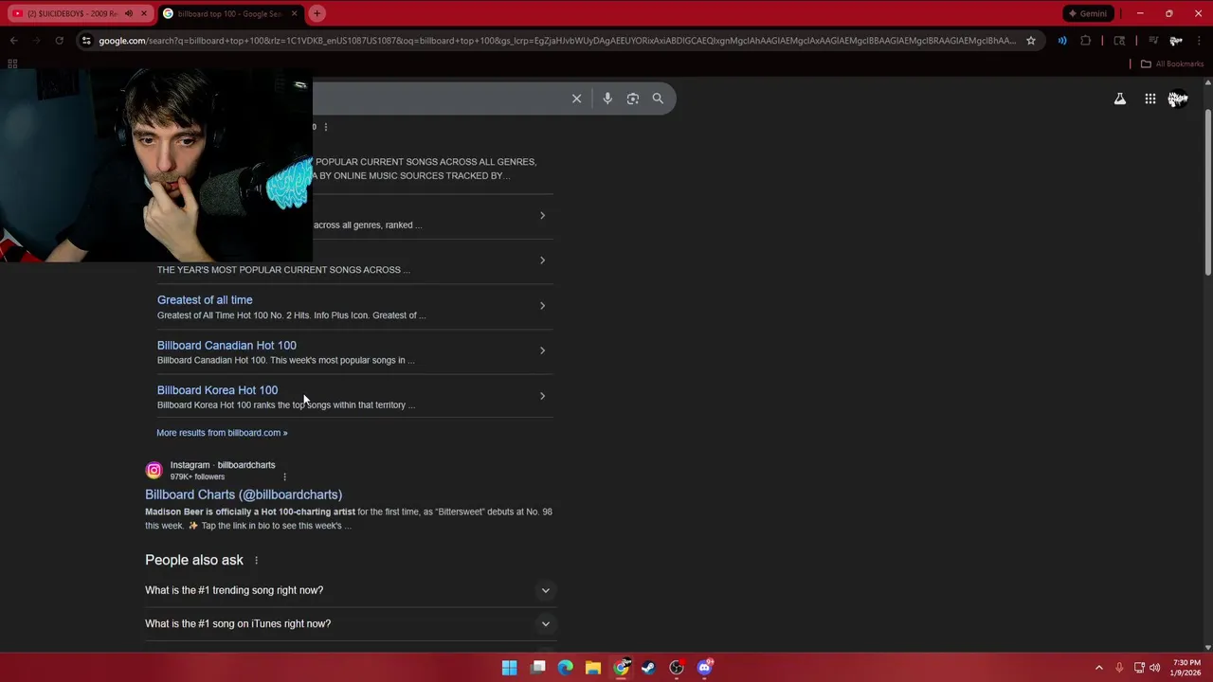Open People also ask options menu
This screenshot has height=682, width=1213.
(256, 561)
